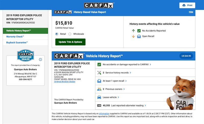Click the green checkmark no accidents icon

coord(99,65)
